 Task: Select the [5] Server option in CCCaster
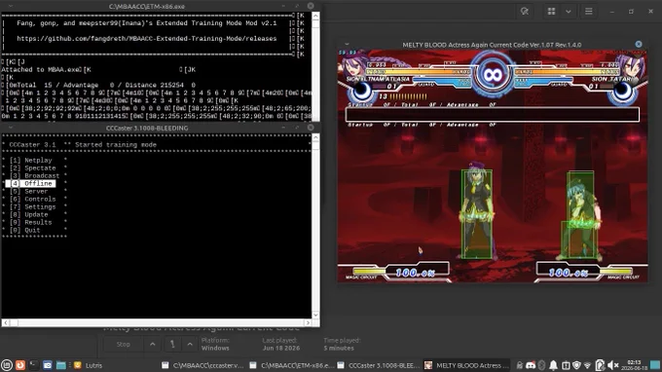[x=28, y=191]
